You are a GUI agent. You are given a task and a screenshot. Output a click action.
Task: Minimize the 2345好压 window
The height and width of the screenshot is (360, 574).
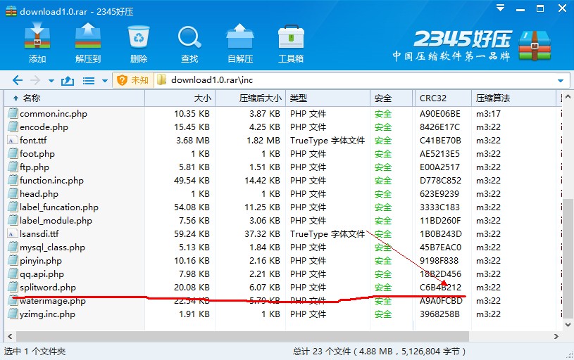(520, 10)
